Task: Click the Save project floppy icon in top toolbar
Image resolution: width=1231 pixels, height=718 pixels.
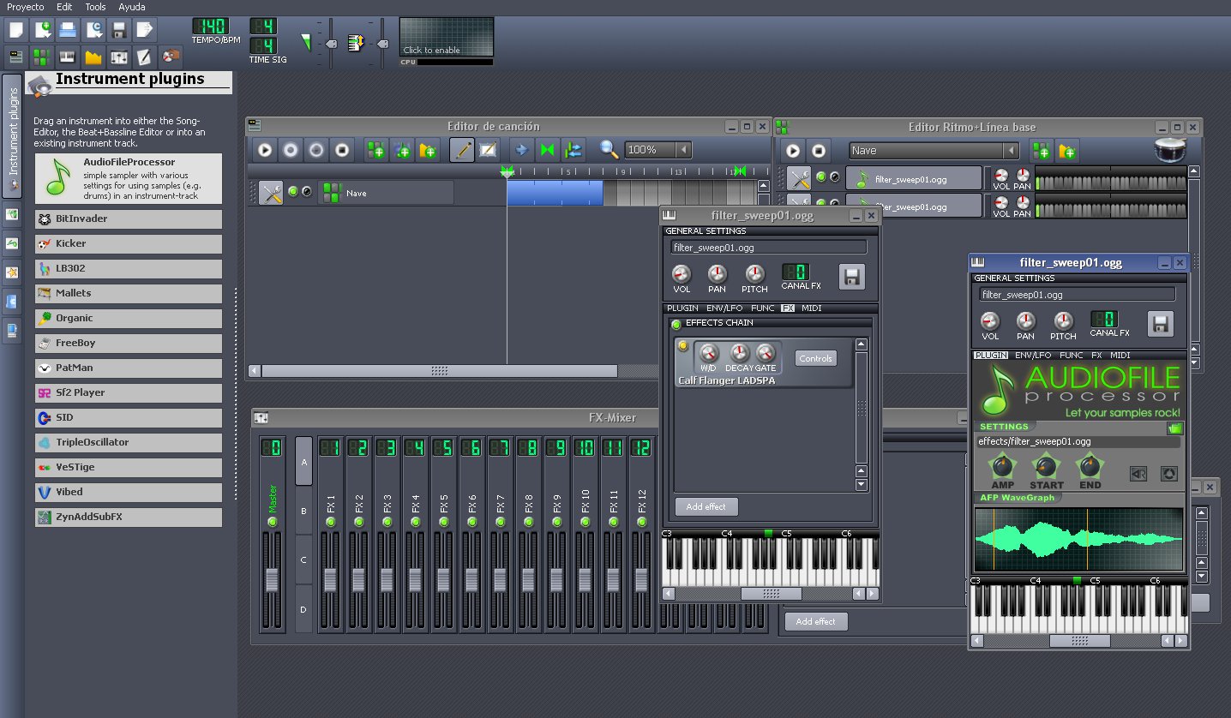Action: [x=119, y=30]
